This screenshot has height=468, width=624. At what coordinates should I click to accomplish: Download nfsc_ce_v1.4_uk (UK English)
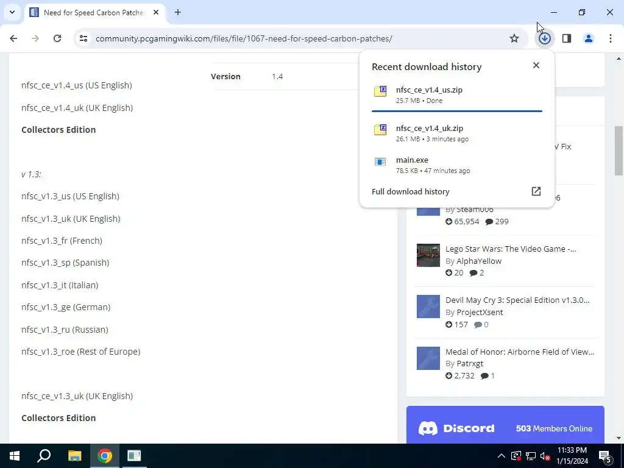(x=77, y=108)
